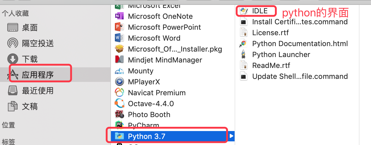
Task: Select Mounty in the applications list
Action: [141, 71]
